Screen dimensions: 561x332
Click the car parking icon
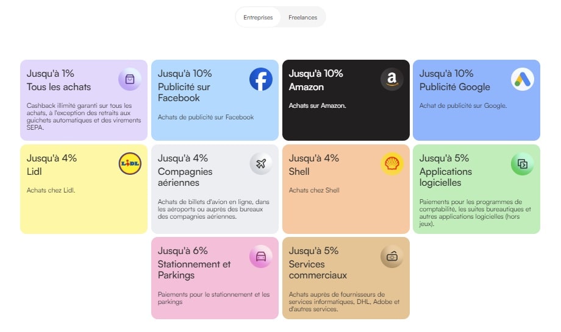261,256
